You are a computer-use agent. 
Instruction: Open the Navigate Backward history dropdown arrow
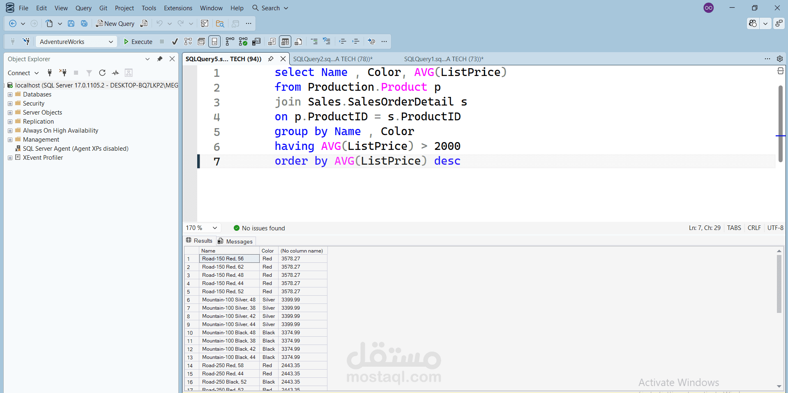click(x=23, y=23)
